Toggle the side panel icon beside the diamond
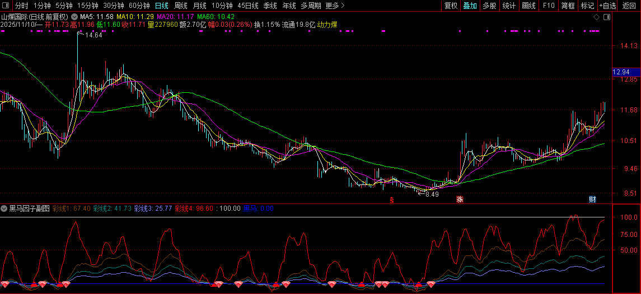 coord(607,17)
